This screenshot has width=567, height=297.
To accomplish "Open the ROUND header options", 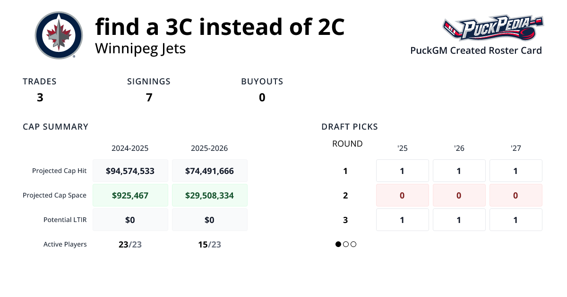I will pyautogui.click(x=347, y=144).
